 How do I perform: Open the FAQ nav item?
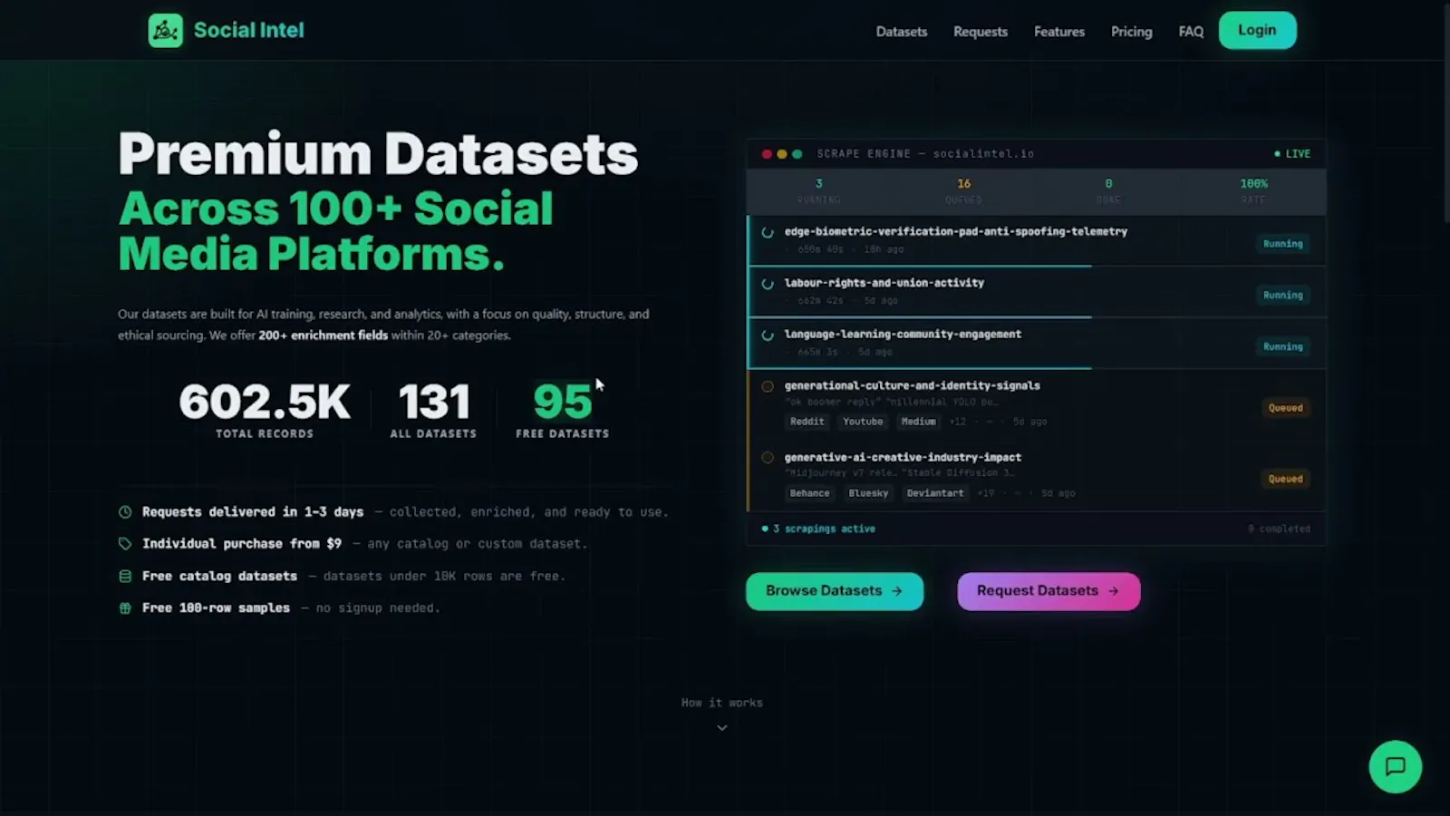pos(1191,32)
